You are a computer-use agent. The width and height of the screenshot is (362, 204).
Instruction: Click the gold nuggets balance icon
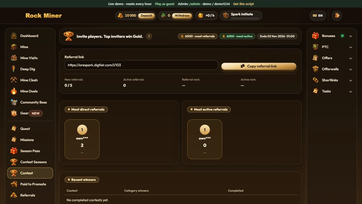[x=120, y=15]
